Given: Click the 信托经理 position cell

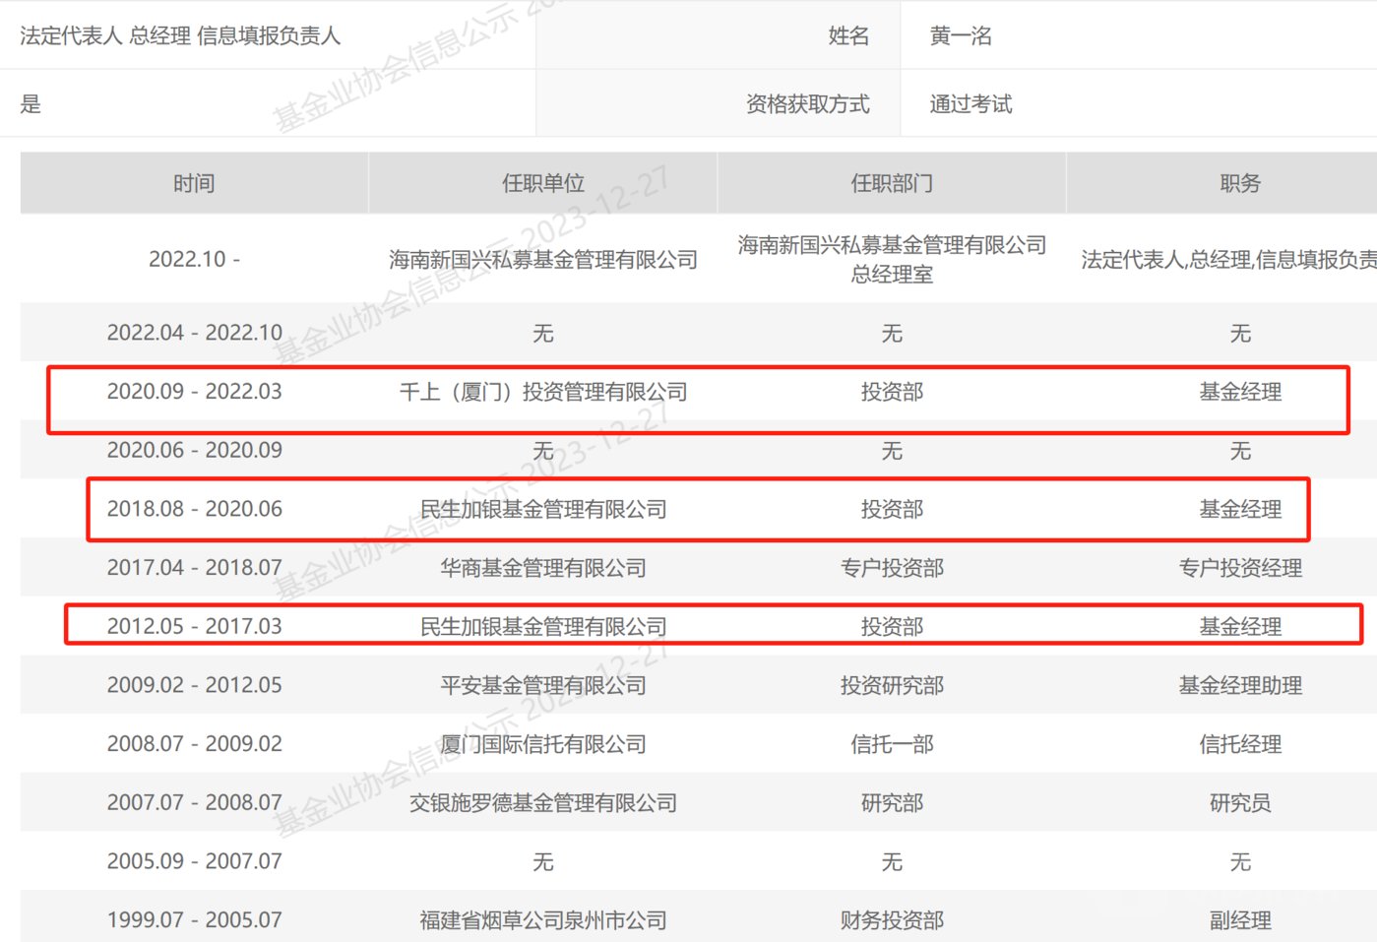Looking at the screenshot, I should coord(1240,744).
